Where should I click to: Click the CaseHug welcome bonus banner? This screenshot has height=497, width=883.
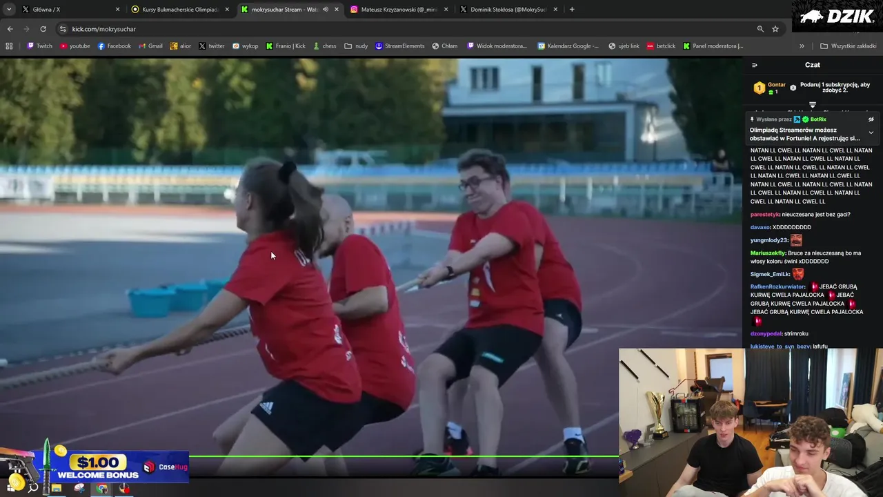click(95, 467)
